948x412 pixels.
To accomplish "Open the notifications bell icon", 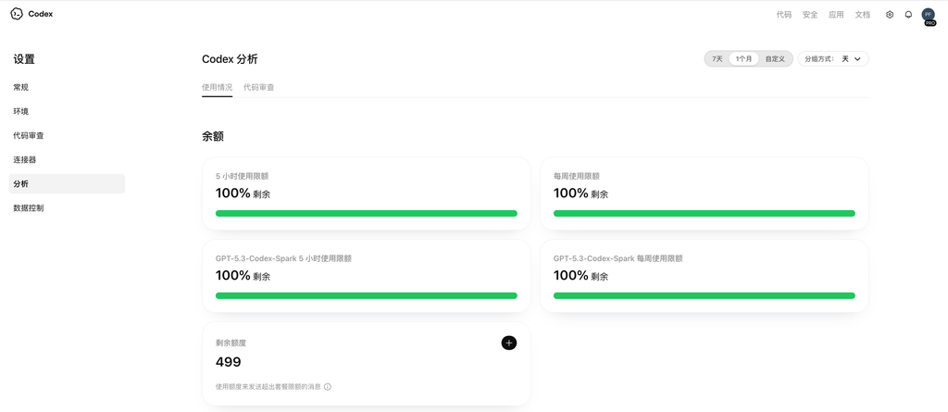I will point(908,15).
